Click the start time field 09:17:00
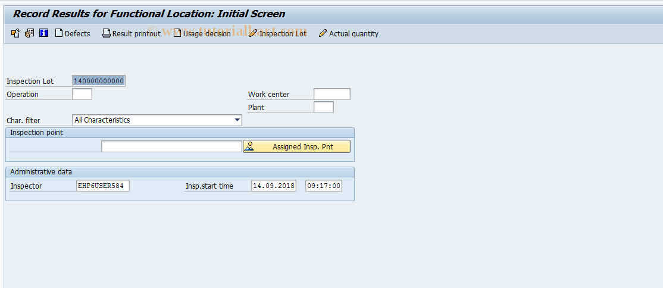 tap(324, 186)
